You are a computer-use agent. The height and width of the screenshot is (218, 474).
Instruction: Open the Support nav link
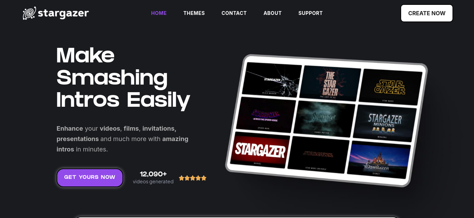[x=311, y=13]
